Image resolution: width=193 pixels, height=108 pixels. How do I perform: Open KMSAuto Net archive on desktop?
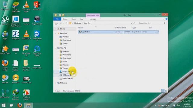26,65
